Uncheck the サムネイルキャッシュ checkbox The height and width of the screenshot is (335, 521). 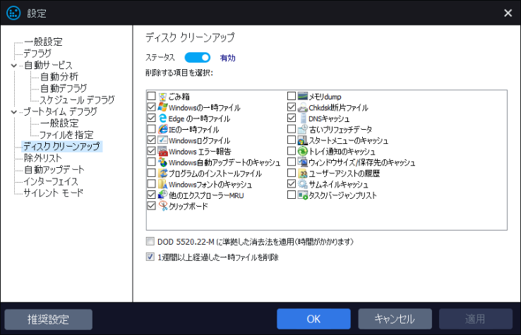tap(292, 184)
